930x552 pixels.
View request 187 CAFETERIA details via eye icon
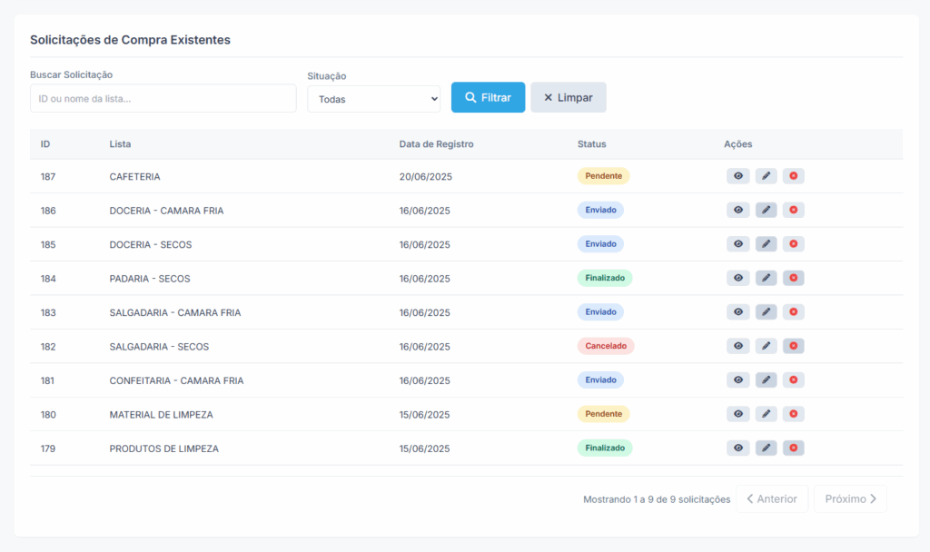737,176
